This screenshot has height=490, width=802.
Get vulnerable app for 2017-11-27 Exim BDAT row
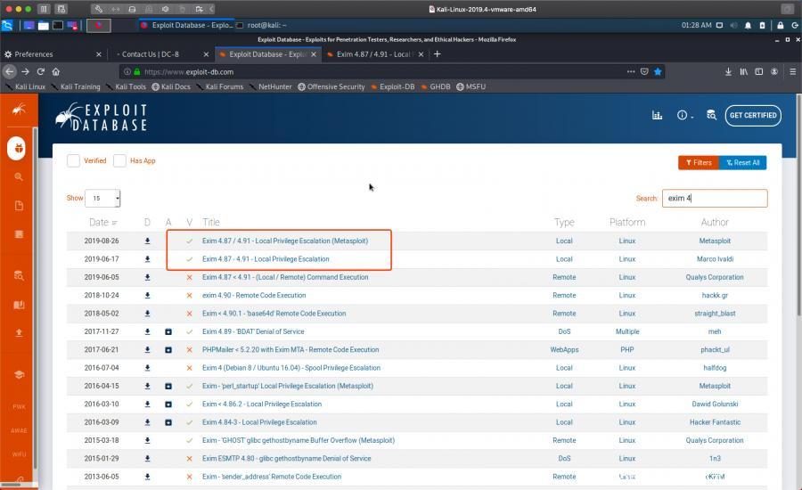(168, 332)
